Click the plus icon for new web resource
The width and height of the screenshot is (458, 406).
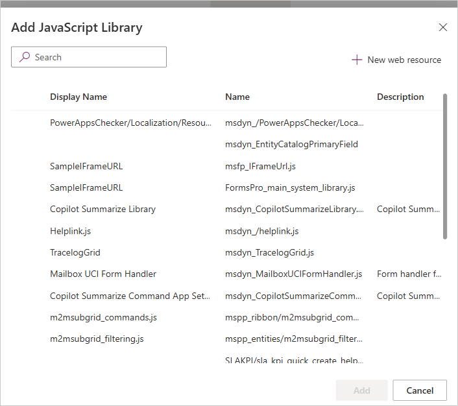(x=357, y=60)
